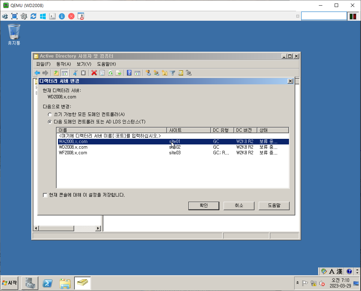This screenshot has width=361, height=291.
Task: Open the 도움말(H) menu
Action: 107,64
